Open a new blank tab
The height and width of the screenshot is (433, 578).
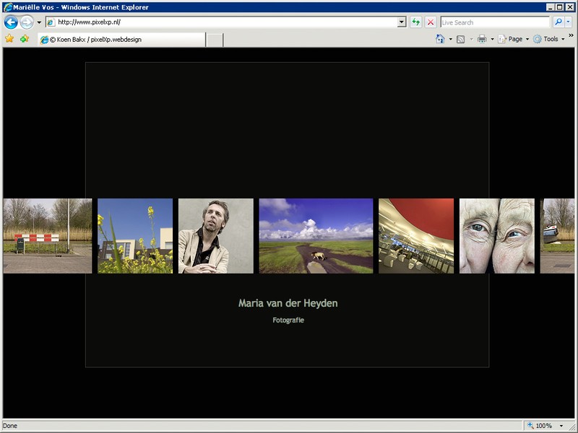(215, 40)
